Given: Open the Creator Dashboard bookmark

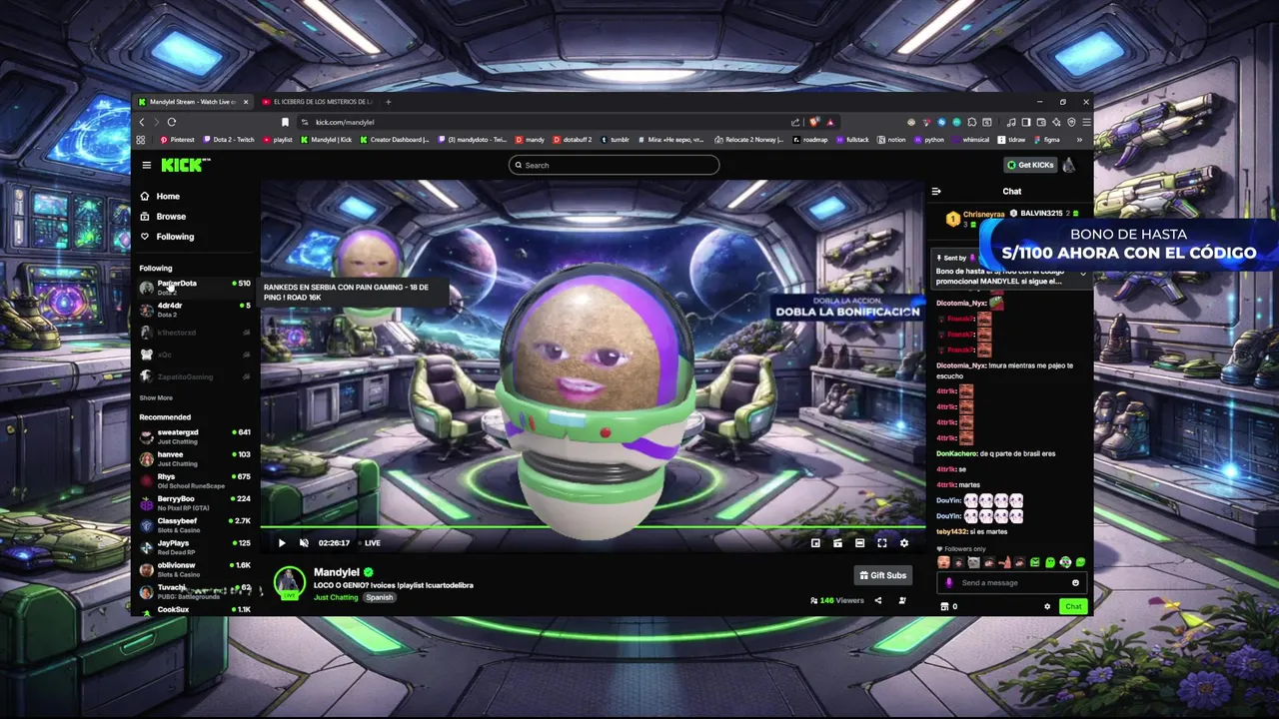Looking at the screenshot, I should pyautogui.click(x=395, y=140).
